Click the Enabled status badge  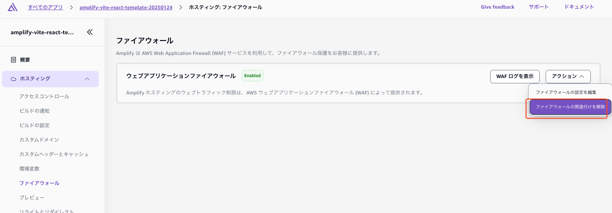click(252, 76)
